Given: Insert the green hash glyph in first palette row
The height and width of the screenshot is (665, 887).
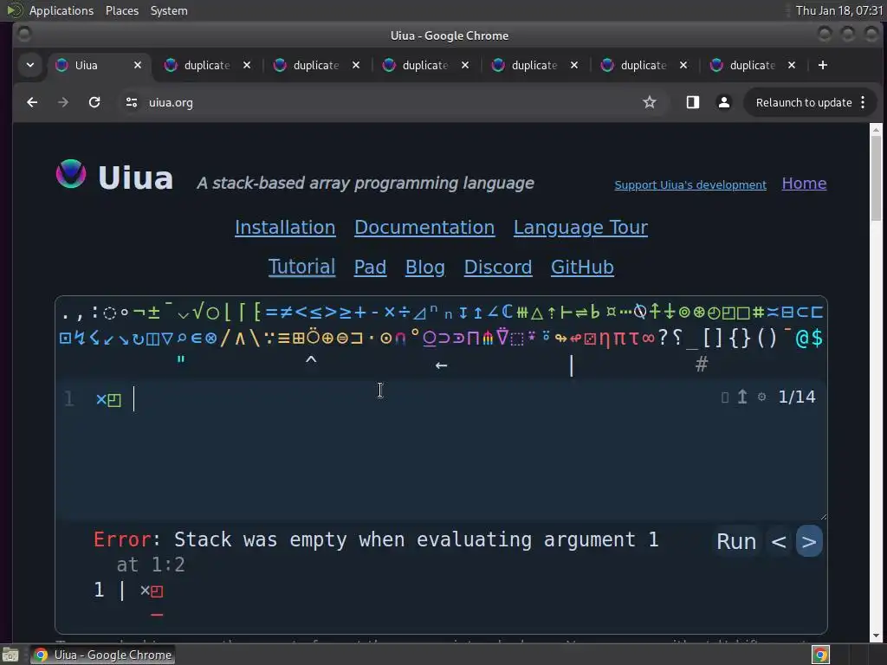Looking at the screenshot, I should [758, 312].
